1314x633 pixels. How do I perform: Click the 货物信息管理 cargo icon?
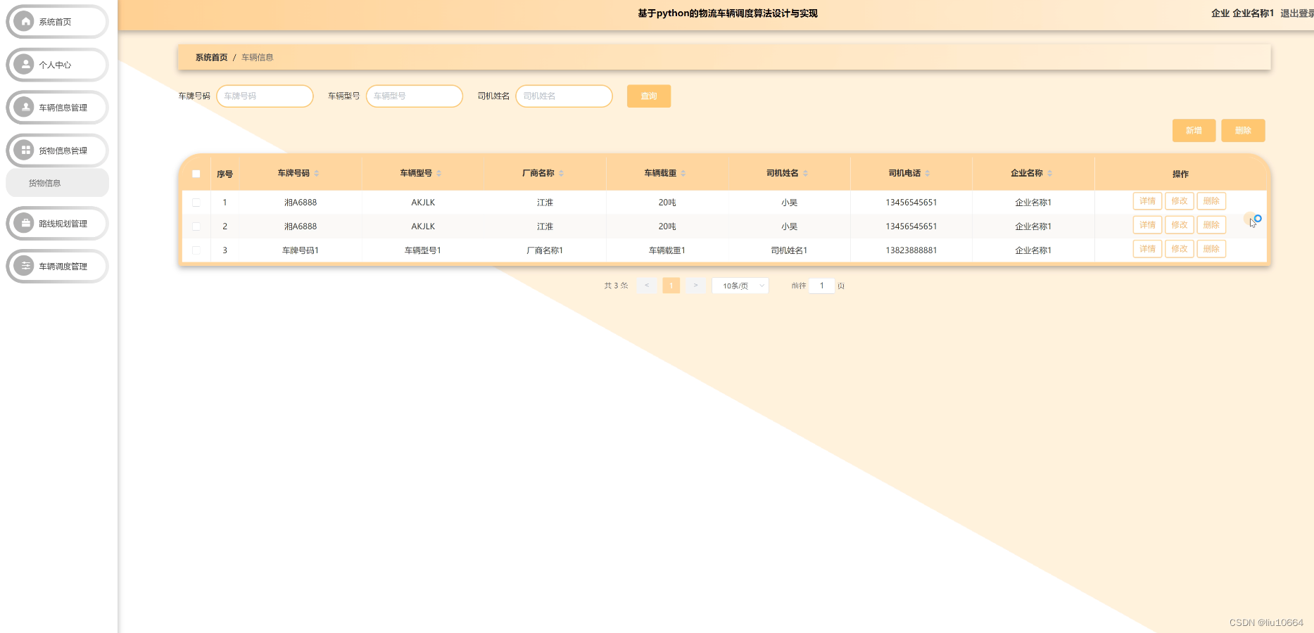[x=26, y=151]
